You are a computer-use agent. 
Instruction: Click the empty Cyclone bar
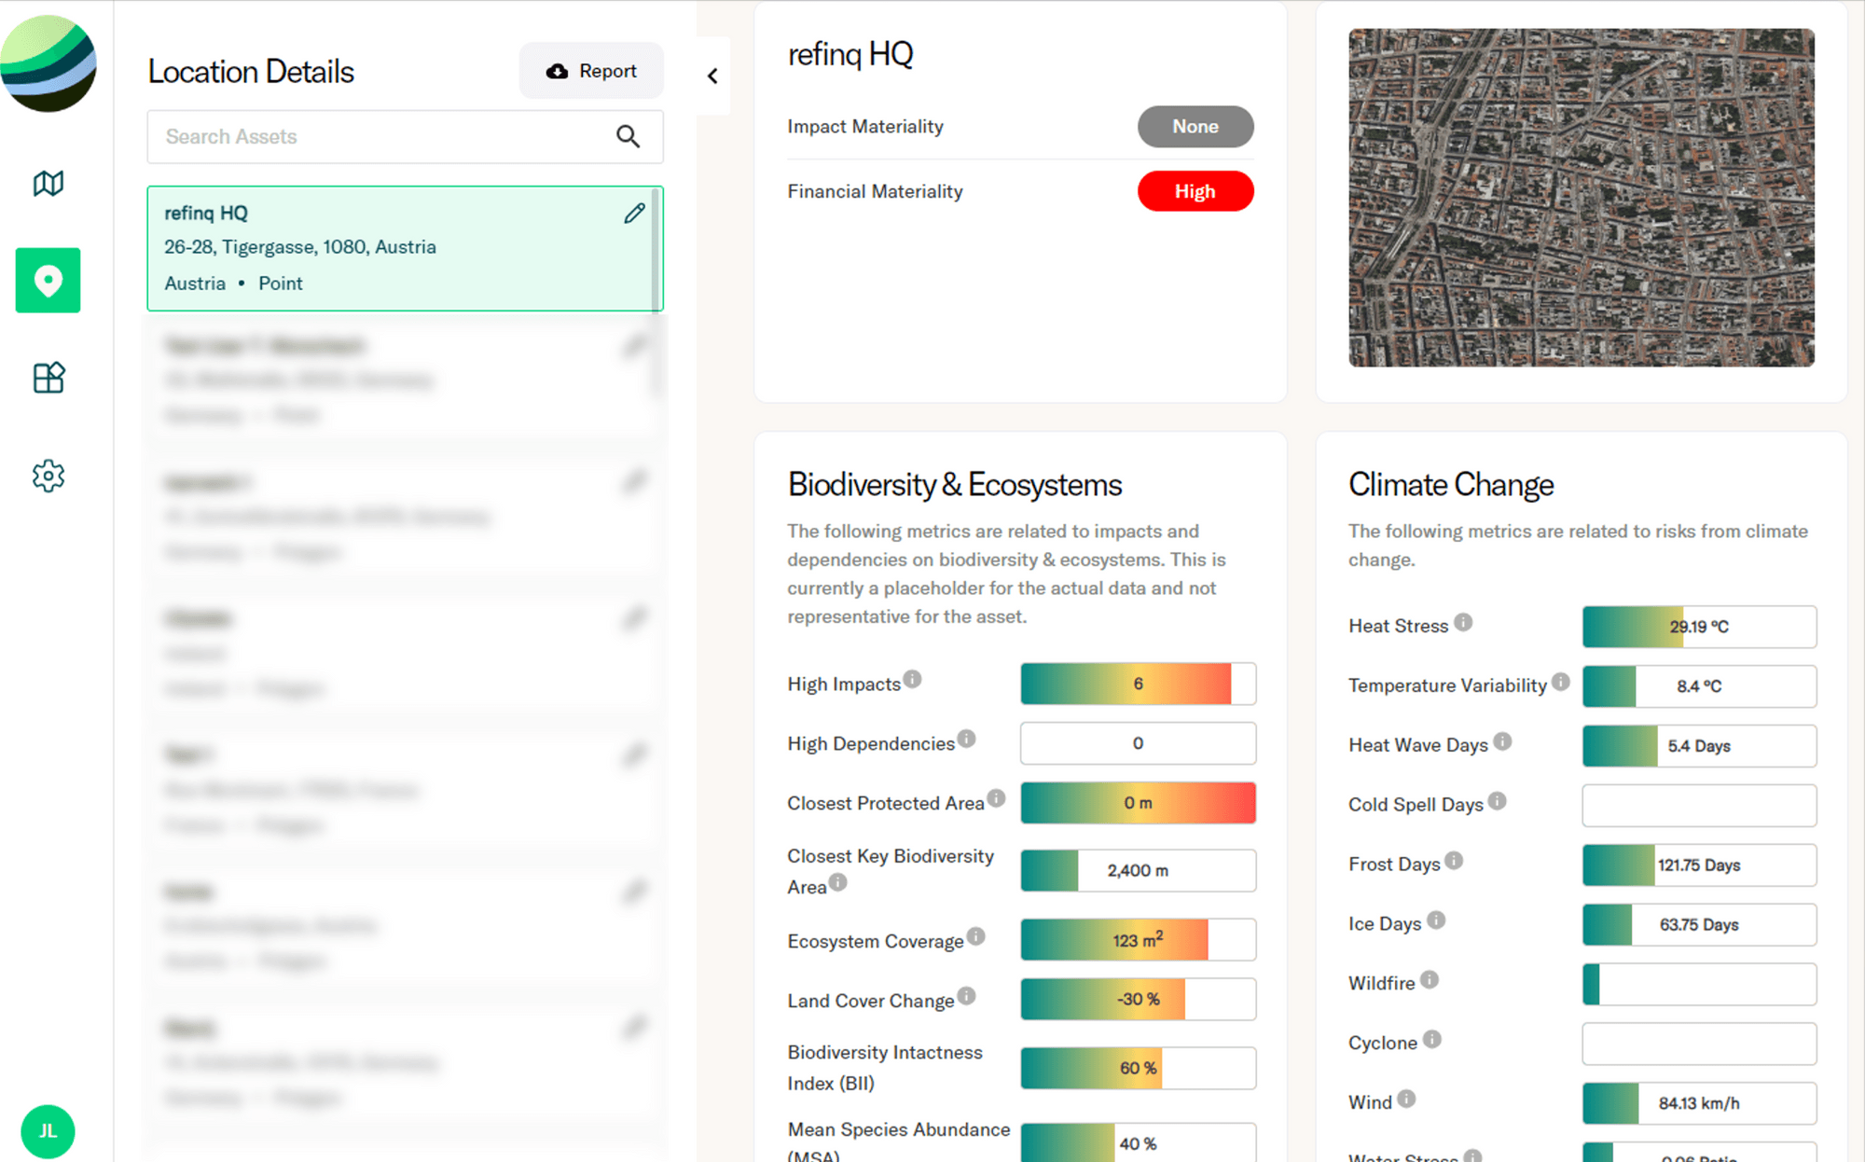[1699, 1044]
